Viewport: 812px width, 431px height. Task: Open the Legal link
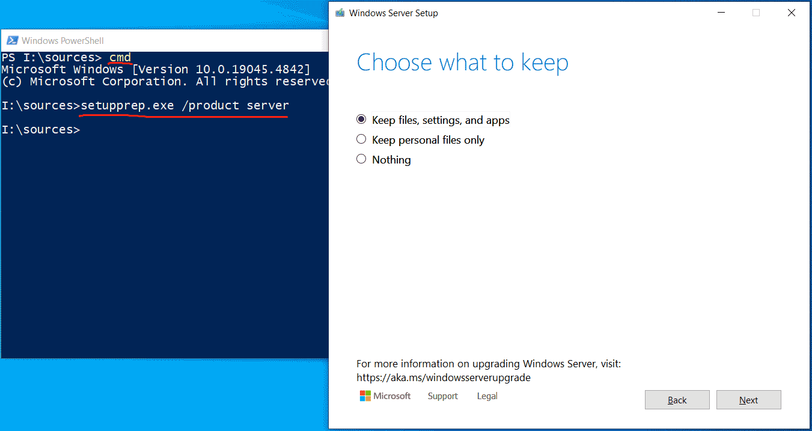[x=487, y=396]
